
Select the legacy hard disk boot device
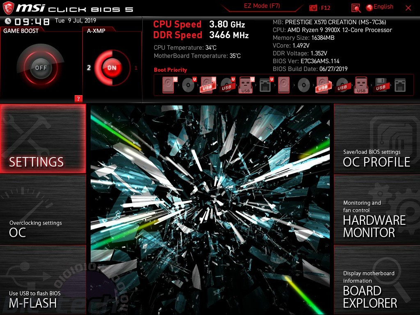point(284,85)
